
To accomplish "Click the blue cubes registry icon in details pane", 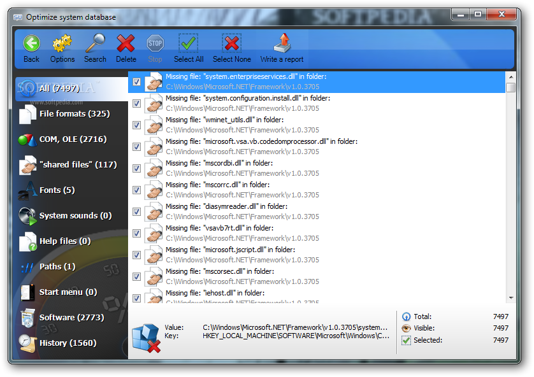I will pos(146,337).
